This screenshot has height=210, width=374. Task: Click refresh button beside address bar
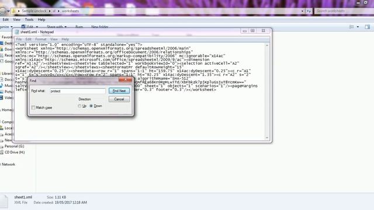309,11
